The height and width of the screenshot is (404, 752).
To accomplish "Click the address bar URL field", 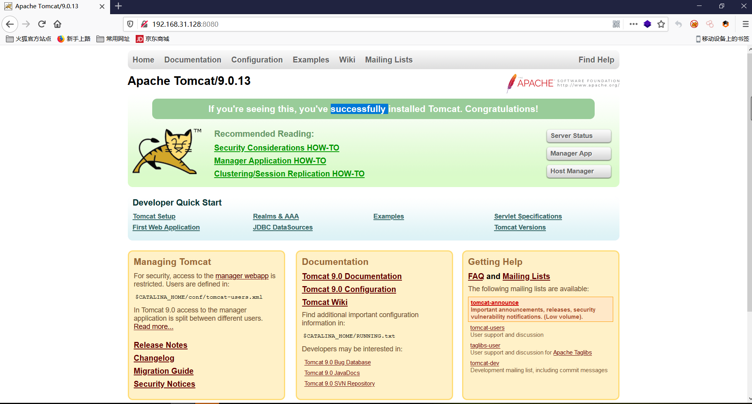I will 354,24.
